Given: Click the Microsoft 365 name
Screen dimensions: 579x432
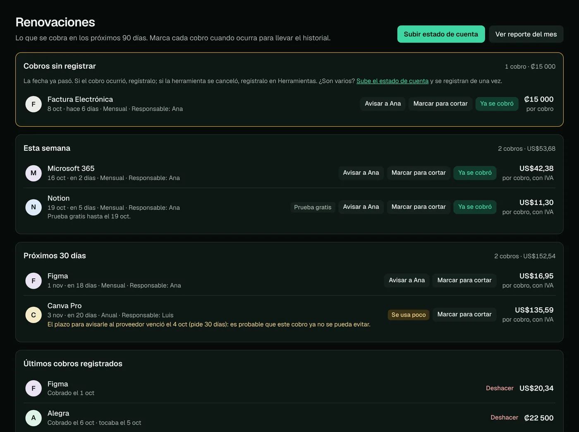Looking at the screenshot, I should coord(71,169).
